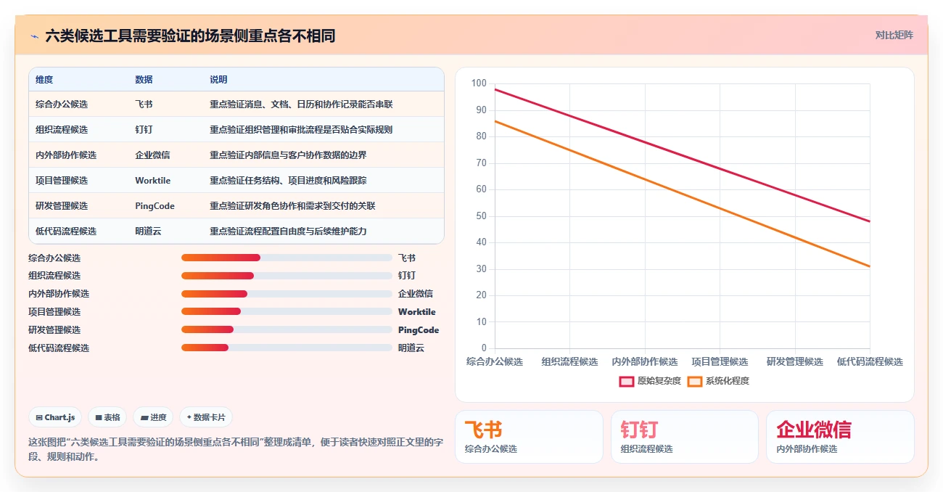Click the 原始复杂度 red legend swatch
943x492 pixels.
click(x=627, y=381)
